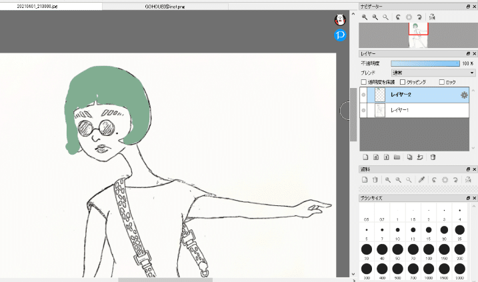The height and width of the screenshot is (282, 478).
Task: Toggle visibility of レイヤー1
Action: (x=363, y=110)
